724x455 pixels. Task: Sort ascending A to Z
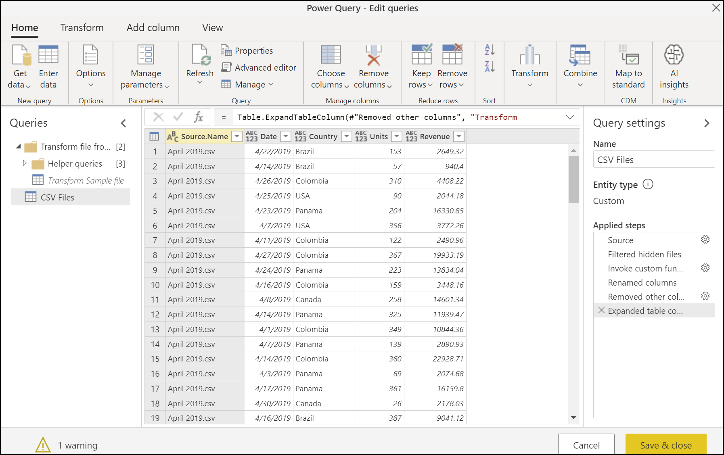pos(490,50)
